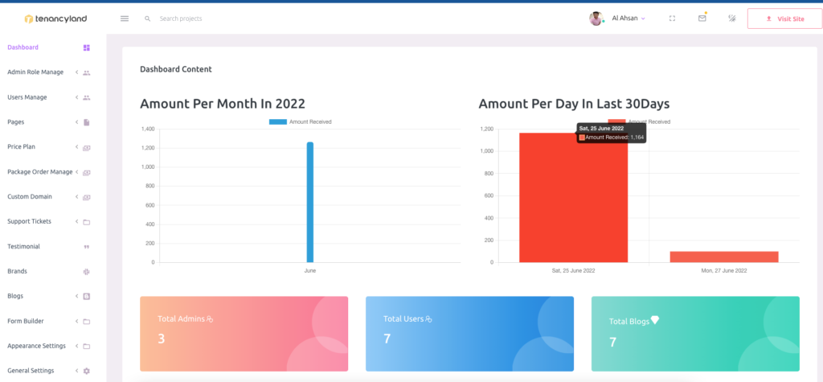Click the Brands slack-style icon
Screen dimensions: 823x382
[x=87, y=272]
